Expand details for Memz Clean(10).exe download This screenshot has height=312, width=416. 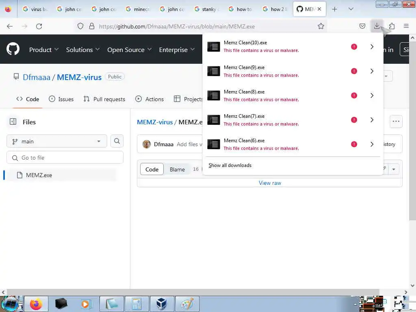click(372, 47)
